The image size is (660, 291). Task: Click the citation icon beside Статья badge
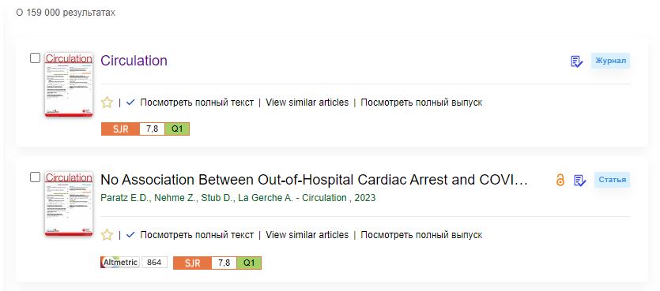pos(580,181)
